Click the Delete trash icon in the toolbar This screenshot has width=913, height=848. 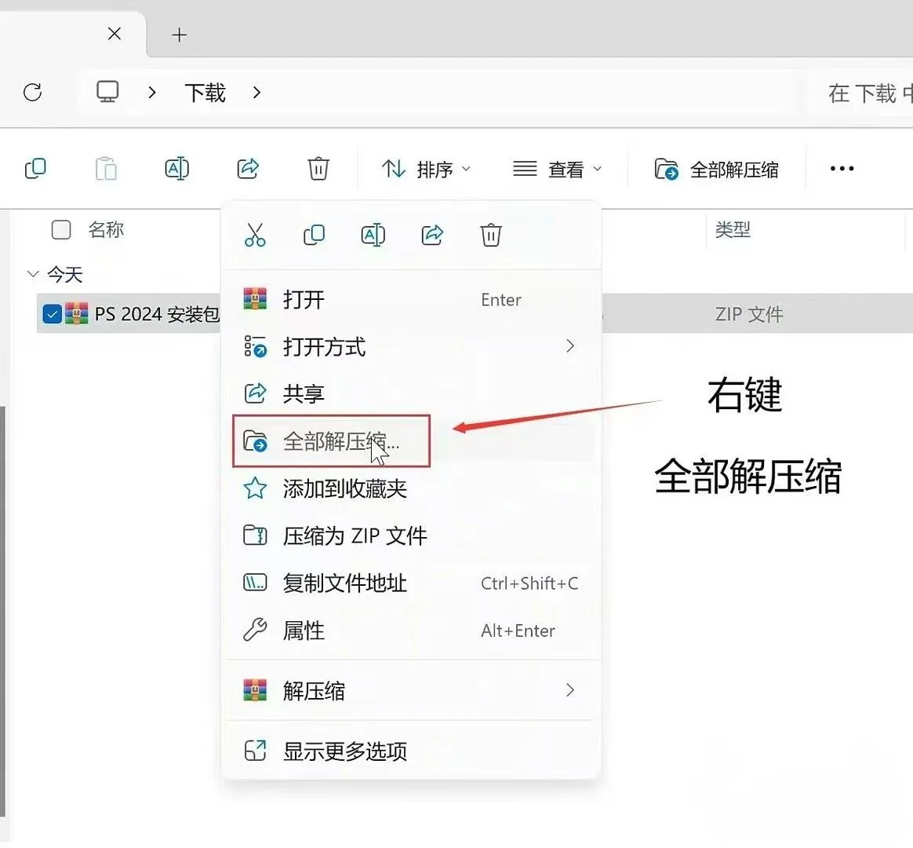pos(317,168)
